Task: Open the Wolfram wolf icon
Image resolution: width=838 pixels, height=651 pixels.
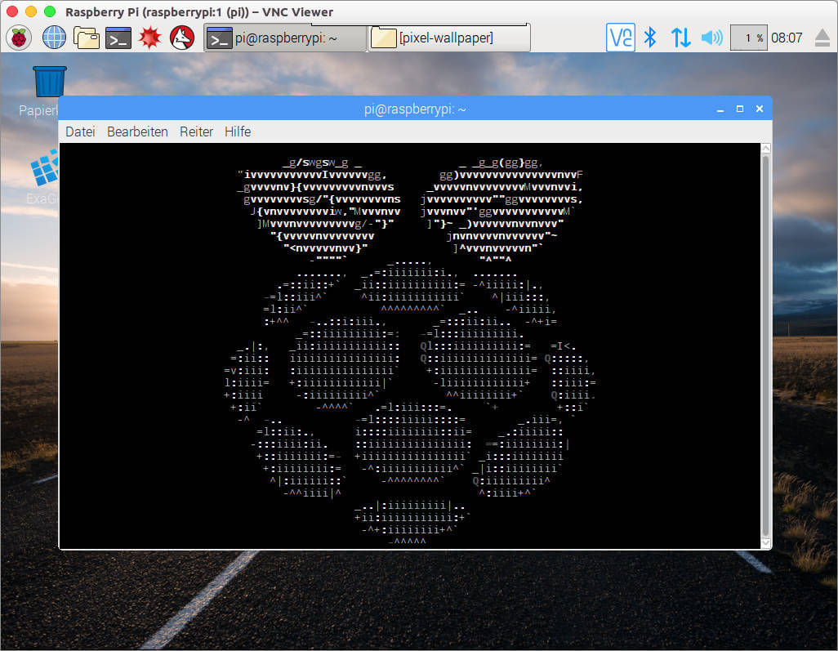Action: (181, 38)
